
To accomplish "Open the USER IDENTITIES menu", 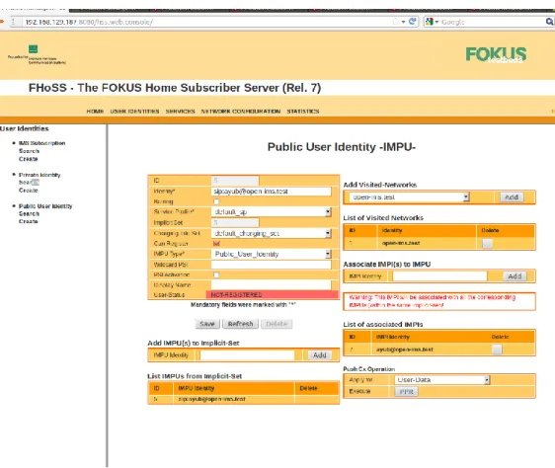I will 134,112.
